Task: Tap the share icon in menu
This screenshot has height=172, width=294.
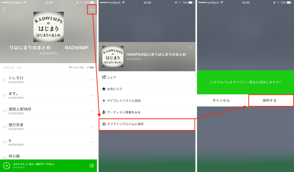Action: tap(104, 77)
